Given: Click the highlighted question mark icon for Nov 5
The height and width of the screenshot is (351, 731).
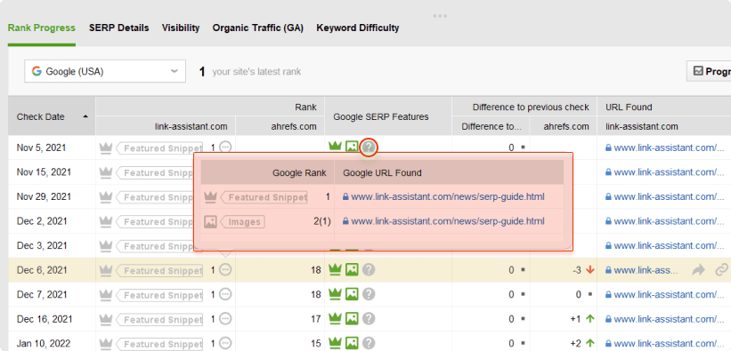Looking at the screenshot, I should click(369, 148).
